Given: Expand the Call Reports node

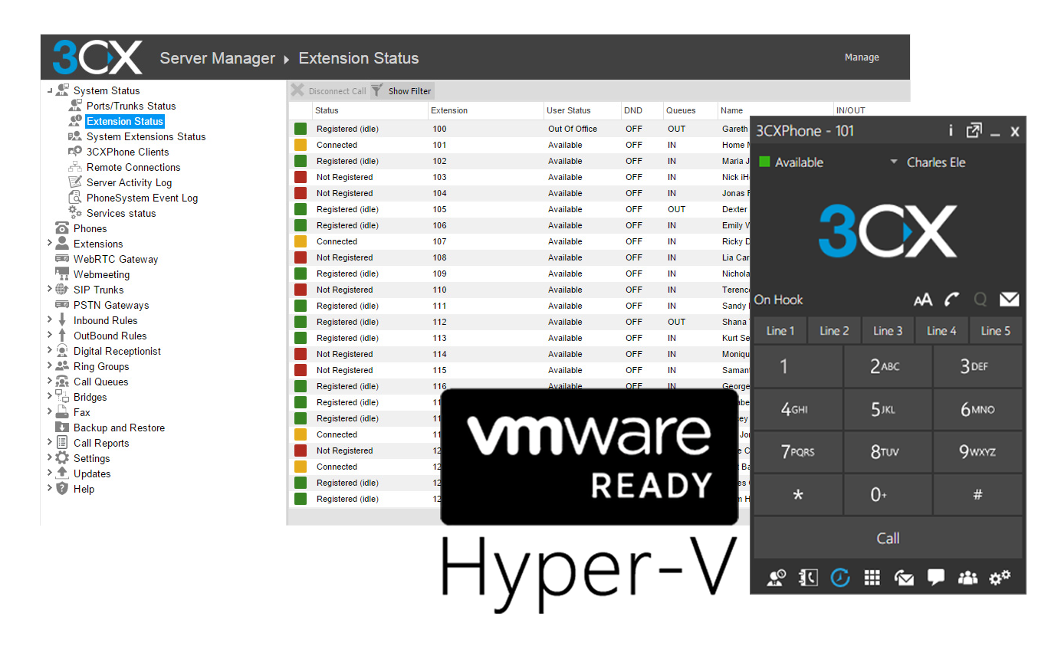Looking at the screenshot, I should coord(50,443).
